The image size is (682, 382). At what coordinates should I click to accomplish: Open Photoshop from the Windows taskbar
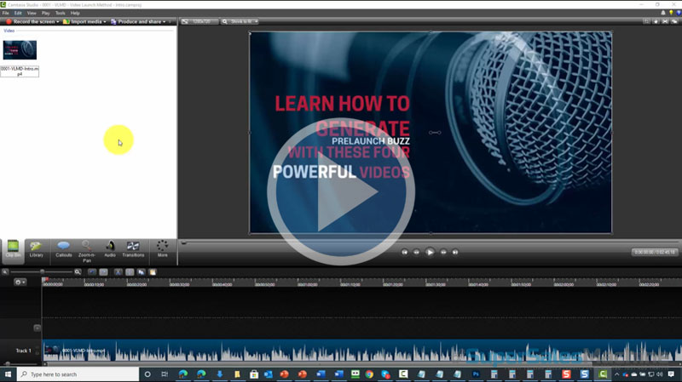coord(476,374)
